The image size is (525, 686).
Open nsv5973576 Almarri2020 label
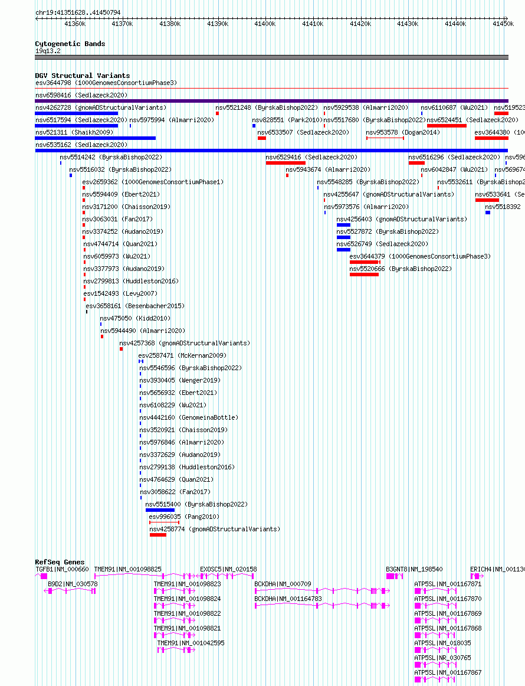(366, 207)
